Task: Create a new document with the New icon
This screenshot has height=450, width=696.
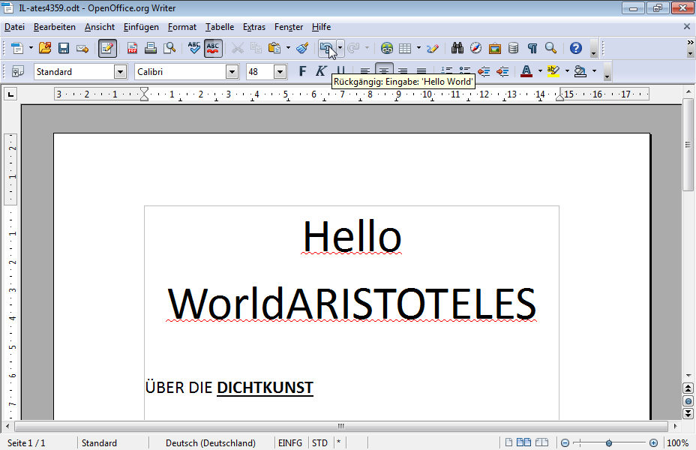Action: coord(17,48)
